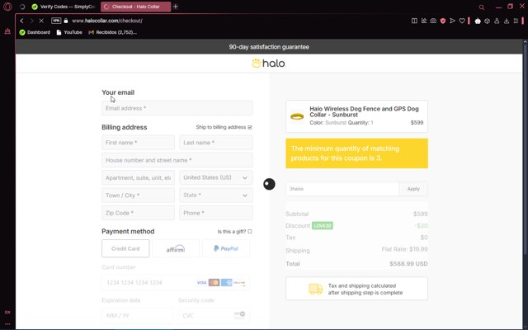Open the tab islands circular icon
528x330 pixels.
click(x=22, y=7)
